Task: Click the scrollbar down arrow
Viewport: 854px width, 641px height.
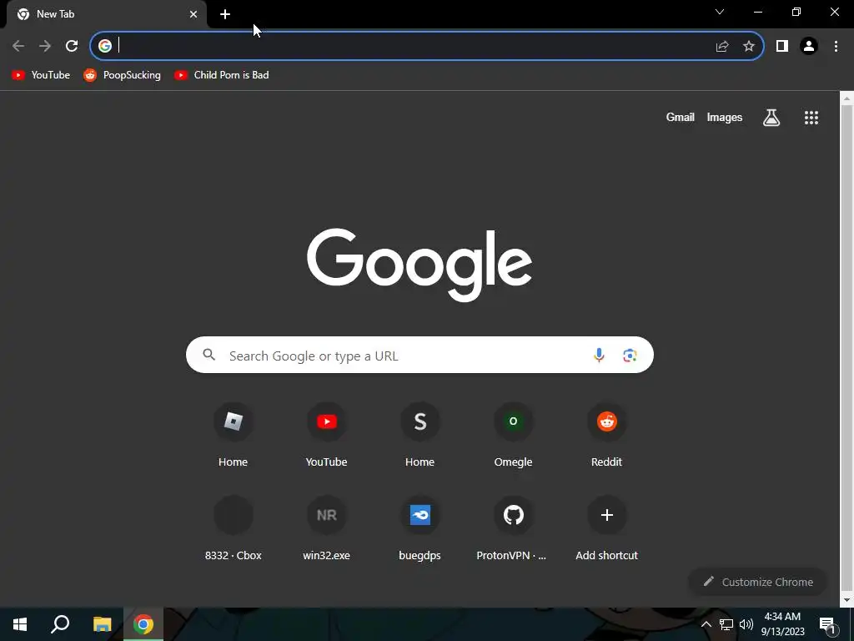Action: point(846,600)
